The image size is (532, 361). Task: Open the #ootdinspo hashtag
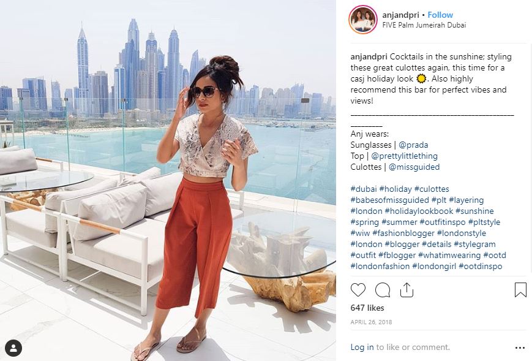click(480, 266)
